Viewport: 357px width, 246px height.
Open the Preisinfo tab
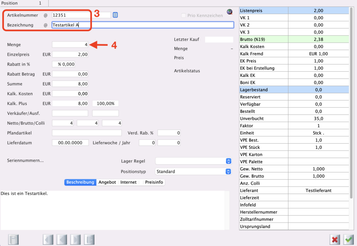coord(154,182)
